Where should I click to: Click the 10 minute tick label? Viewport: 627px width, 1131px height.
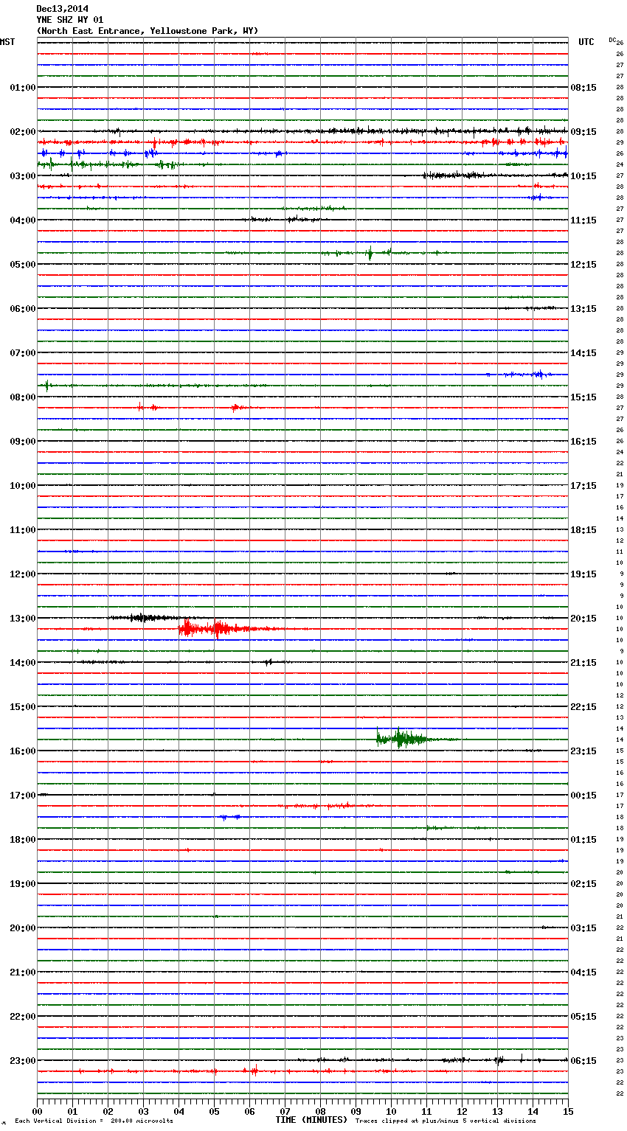pos(391,1111)
